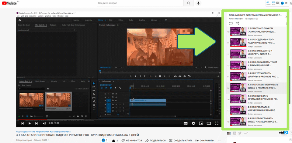Click the Editing workspace tab in Premiere video
This screenshot has width=292, height=143.
point(100,20)
